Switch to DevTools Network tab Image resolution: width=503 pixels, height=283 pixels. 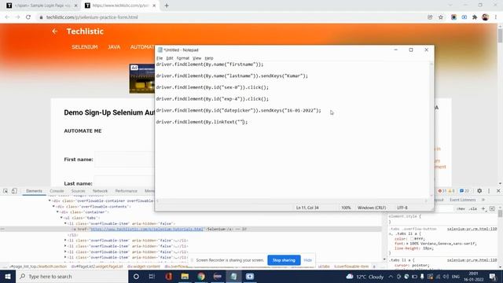pyautogui.click(x=100, y=191)
